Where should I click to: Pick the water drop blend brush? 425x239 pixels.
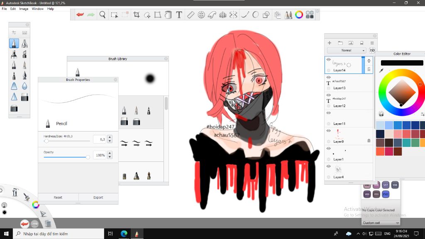24,86
